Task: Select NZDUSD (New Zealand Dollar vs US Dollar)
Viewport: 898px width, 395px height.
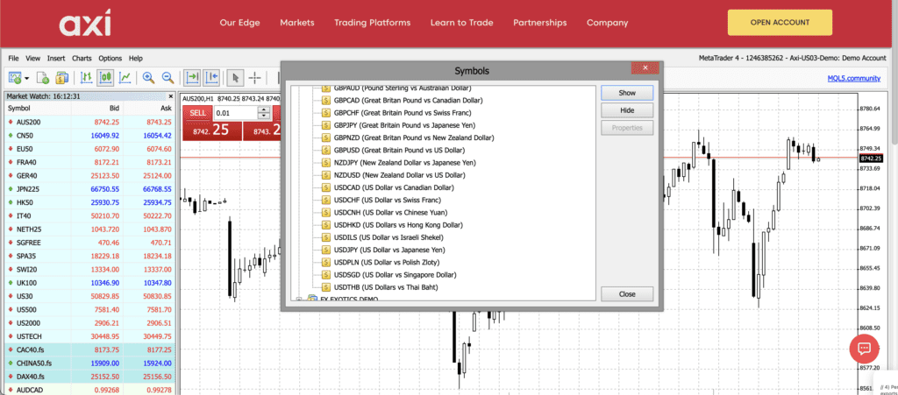Action: pyautogui.click(x=400, y=175)
